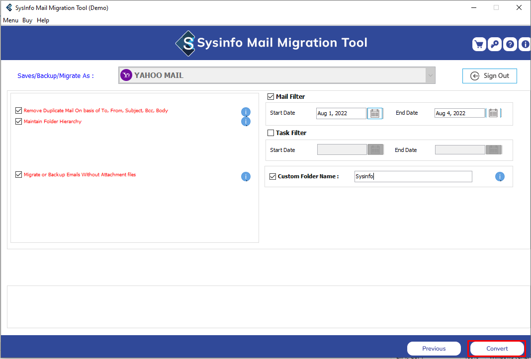Screen dimensions: 531x359
Task: Open the about info icon in header
Action: coord(525,44)
